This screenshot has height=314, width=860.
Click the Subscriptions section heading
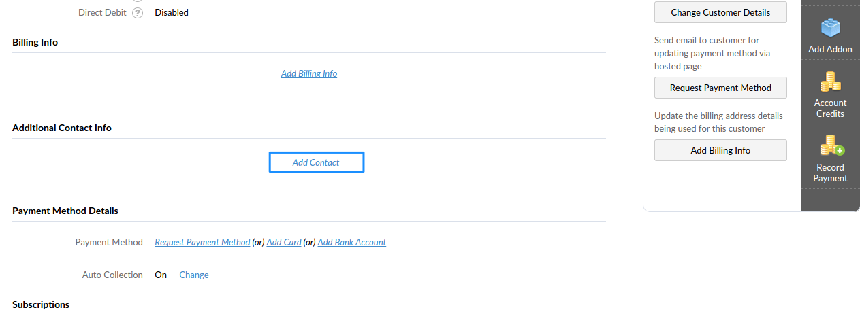[x=41, y=304]
